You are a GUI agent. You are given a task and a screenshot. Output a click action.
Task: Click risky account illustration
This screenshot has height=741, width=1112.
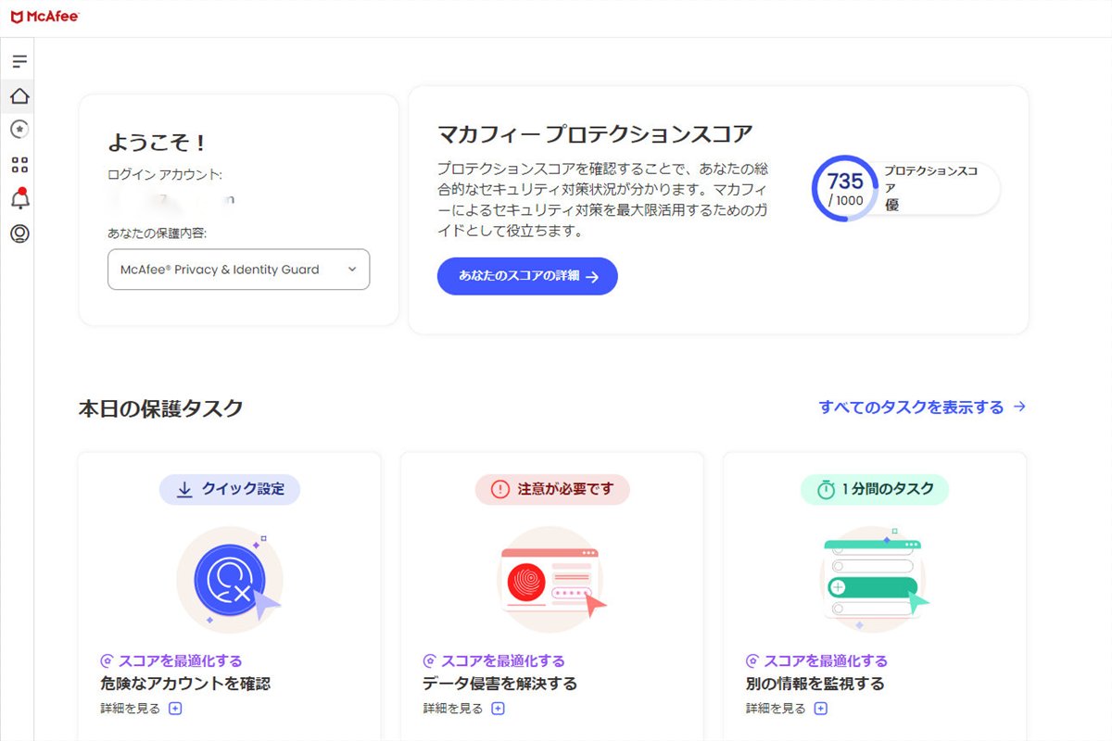pos(230,580)
